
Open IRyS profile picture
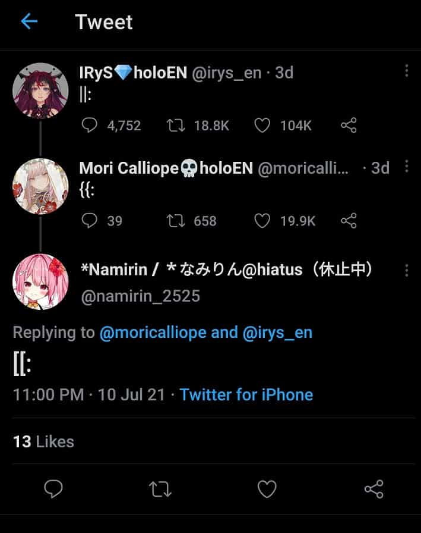pyautogui.click(x=40, y=90)
